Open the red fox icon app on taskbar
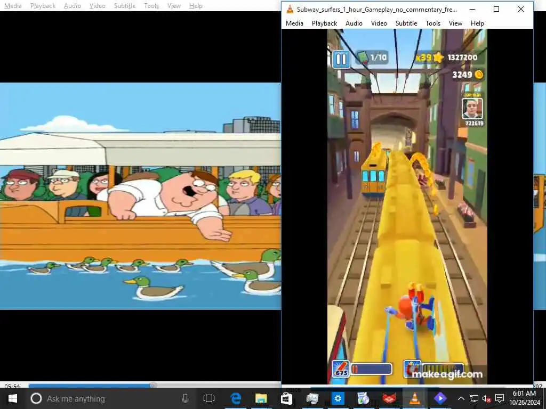Screen dimensions: 546x409 389,398
